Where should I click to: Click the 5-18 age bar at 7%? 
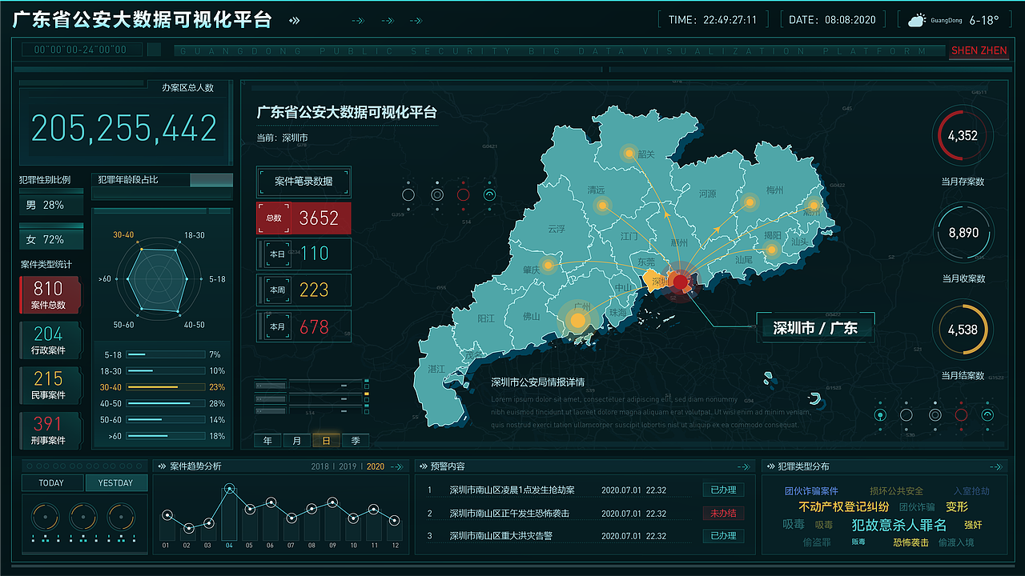tap(166, 354)
